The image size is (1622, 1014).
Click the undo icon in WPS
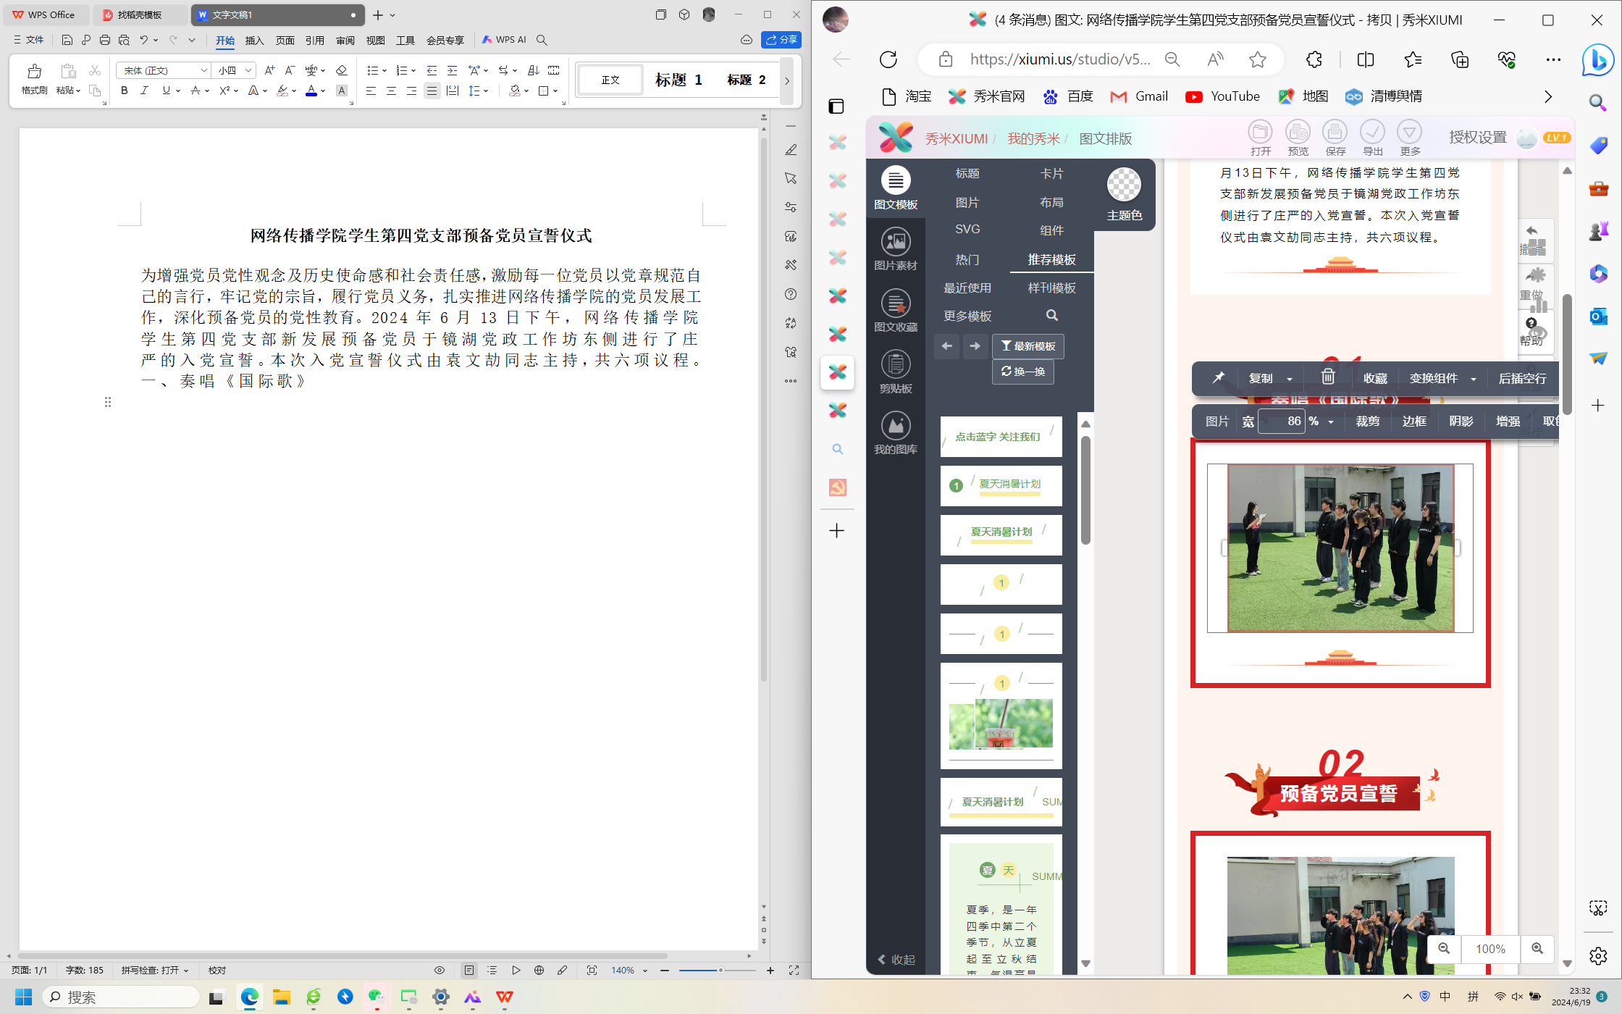[x=144, y=40]
